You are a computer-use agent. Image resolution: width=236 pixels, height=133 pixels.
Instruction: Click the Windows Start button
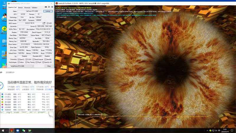(3, 130)
